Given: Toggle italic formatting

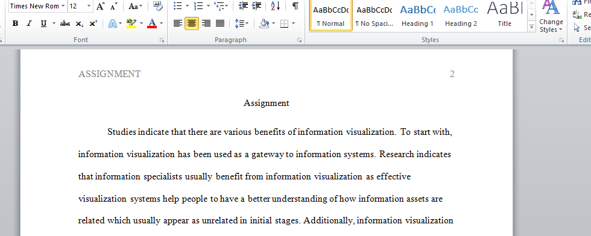Looking at the screenshot, I should coord(29,23).
